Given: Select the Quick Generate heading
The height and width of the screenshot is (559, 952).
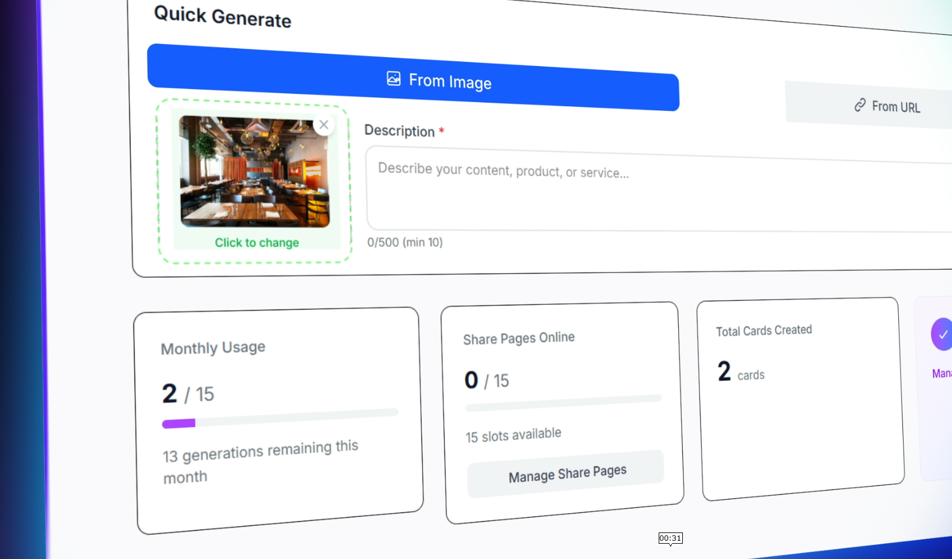Looking at the screenshot, I should (223, 17).
